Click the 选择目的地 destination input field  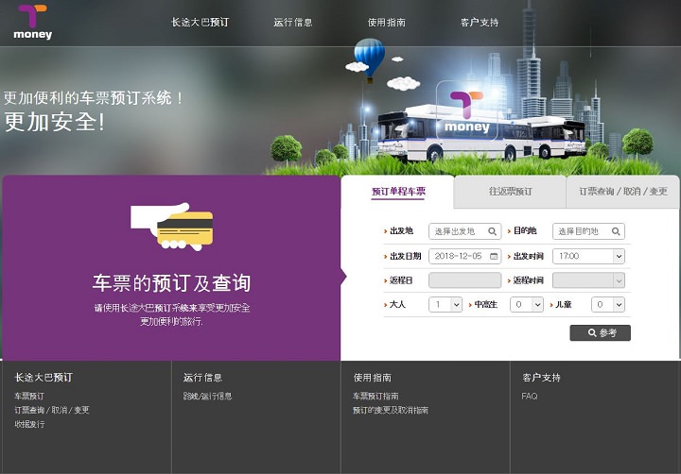click(x=588, y=231)
